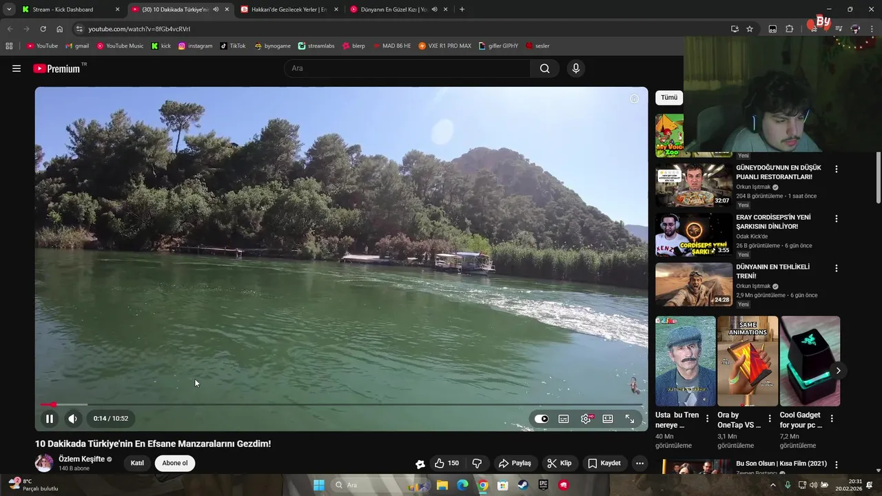The width and height of the screenshot is (882, 496).
Task: Click the YouTube search field
Action: (x=407, y=68)
